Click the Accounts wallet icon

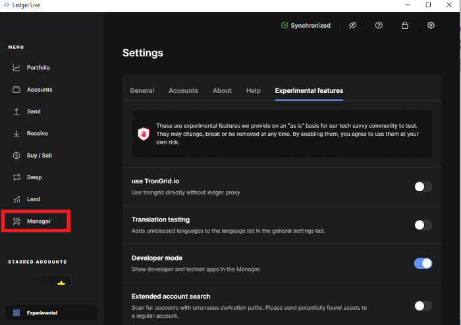16,90
